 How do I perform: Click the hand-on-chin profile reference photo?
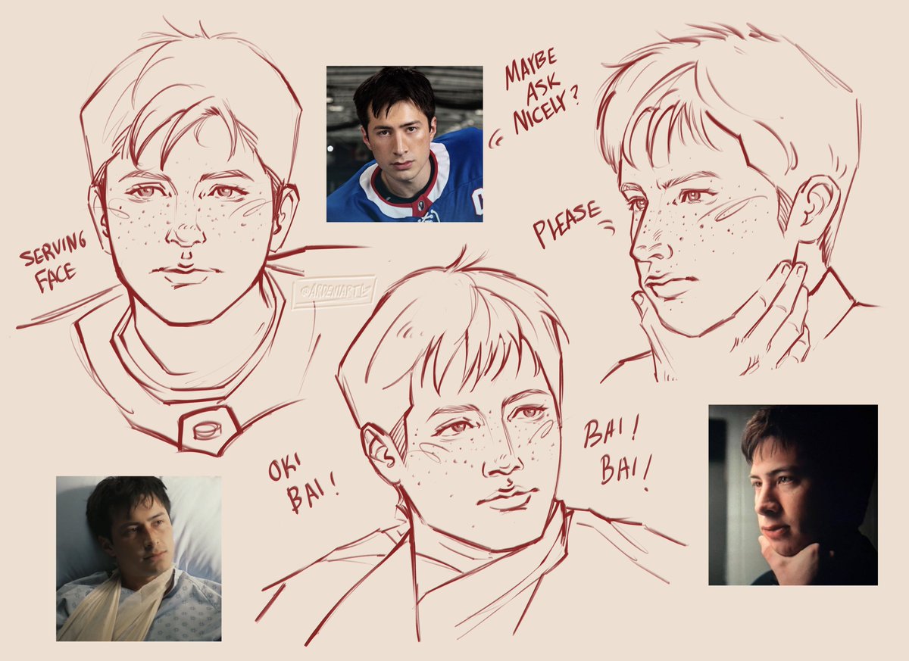click(793, 495)
